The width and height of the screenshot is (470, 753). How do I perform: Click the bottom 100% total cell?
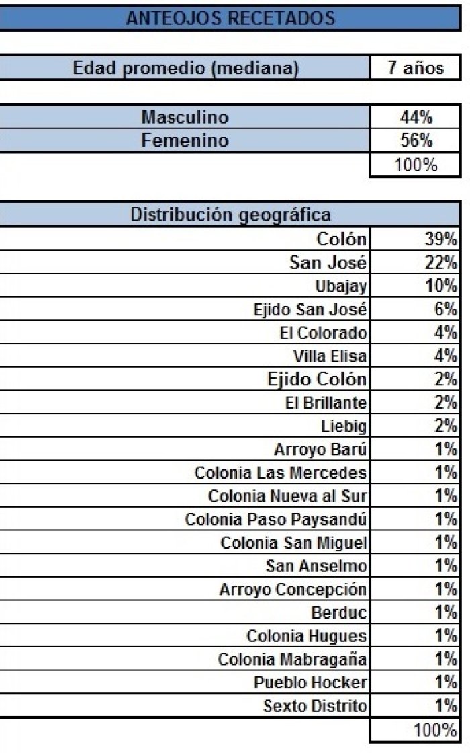tap(416, 730)
